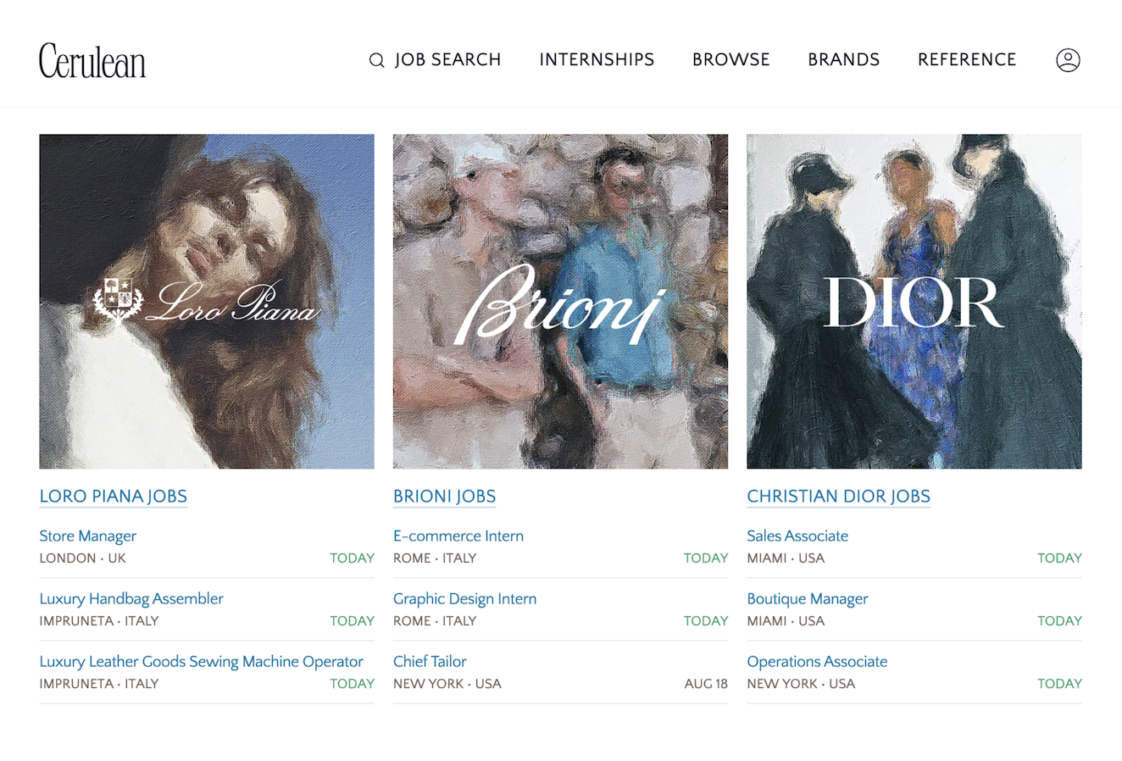Click NEW YORK · USA under Chief Tailor
Viewport: 1122px width, 761px height.
tap(447, 683)
